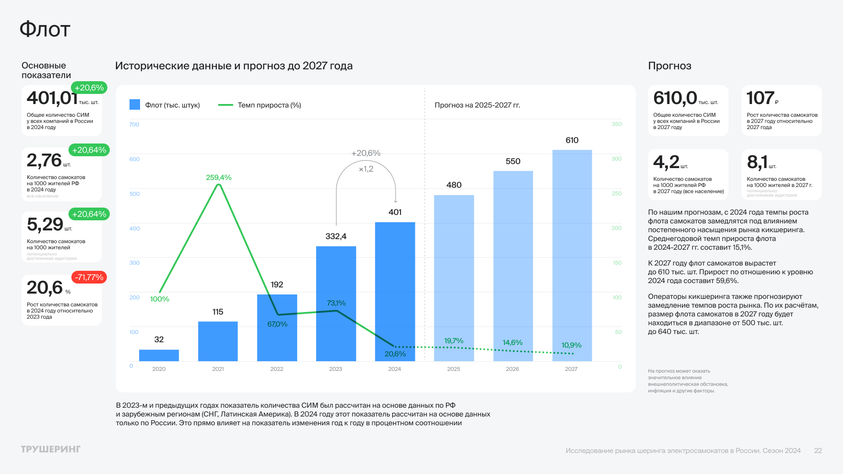This screenshot has height=474, width=843.
Task: Click the +20,64% badge above 5,29 card
Action: pyautogui.click(x=89, y=214)
